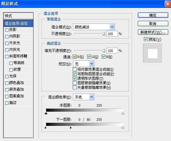Enable the 图案叠加 checkbox

[7, 96]
